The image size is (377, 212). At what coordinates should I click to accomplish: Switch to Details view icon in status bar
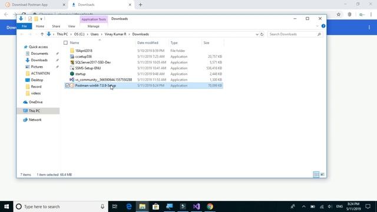pos(316,174)
